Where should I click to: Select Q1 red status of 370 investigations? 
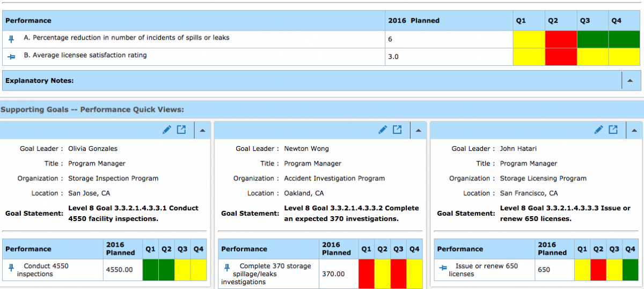pyautogui.click(x=366, y=274)
